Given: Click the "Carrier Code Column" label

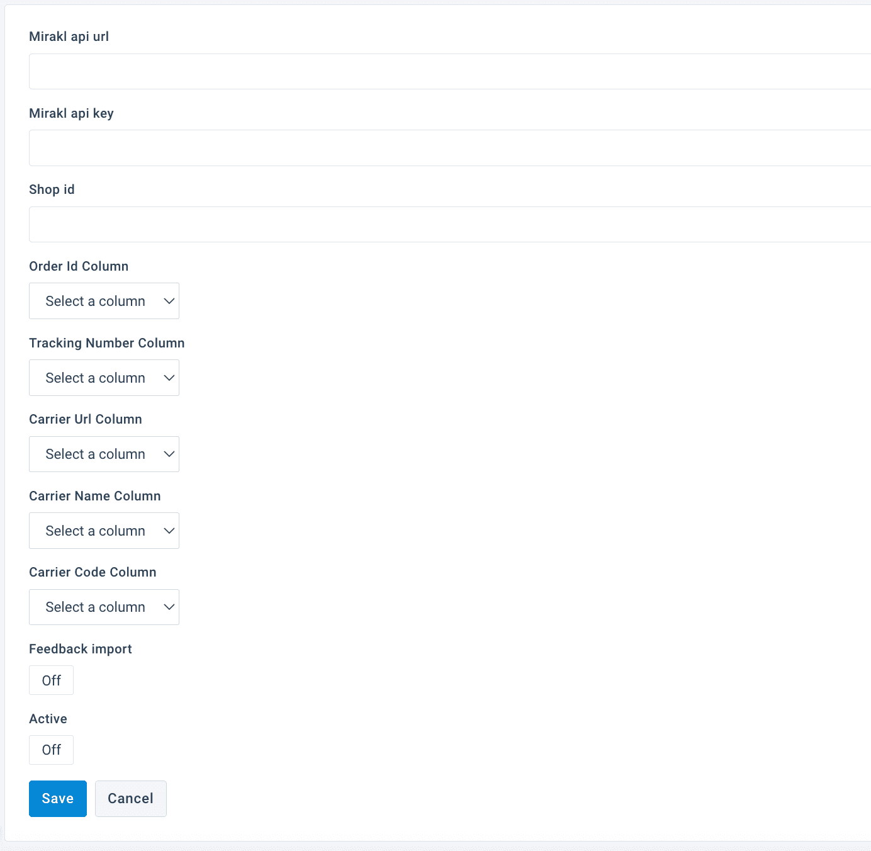Looking at the screenshot, I should (93, 572).
